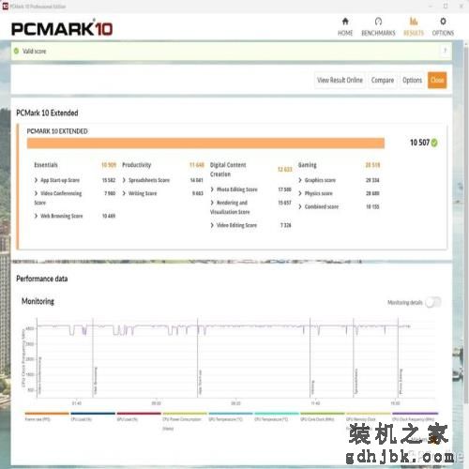Screen dimensions: 469x469
Task: Toggle GPU Load (%) legend series
Action: click(139, 417)
